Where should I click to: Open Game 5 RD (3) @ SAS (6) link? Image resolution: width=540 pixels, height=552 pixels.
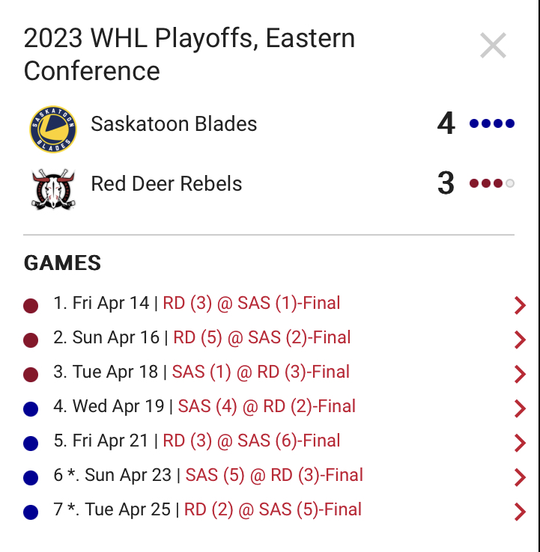coord(252,441)
